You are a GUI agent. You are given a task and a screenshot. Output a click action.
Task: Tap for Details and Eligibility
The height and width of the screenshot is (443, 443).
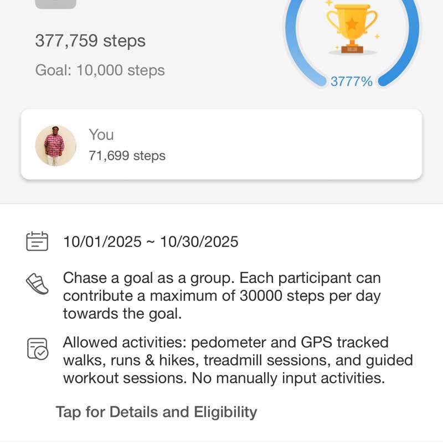click(156, 412)
